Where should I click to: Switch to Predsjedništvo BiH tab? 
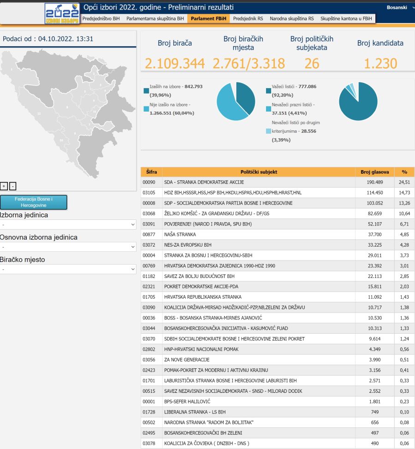101,18
